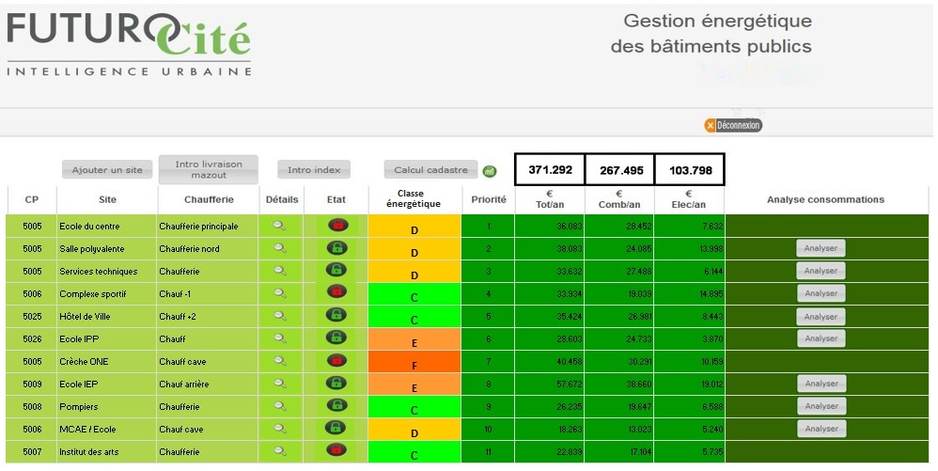Open details magnifier for Crèche ONE
938x471 pixels.
point(279,361)
